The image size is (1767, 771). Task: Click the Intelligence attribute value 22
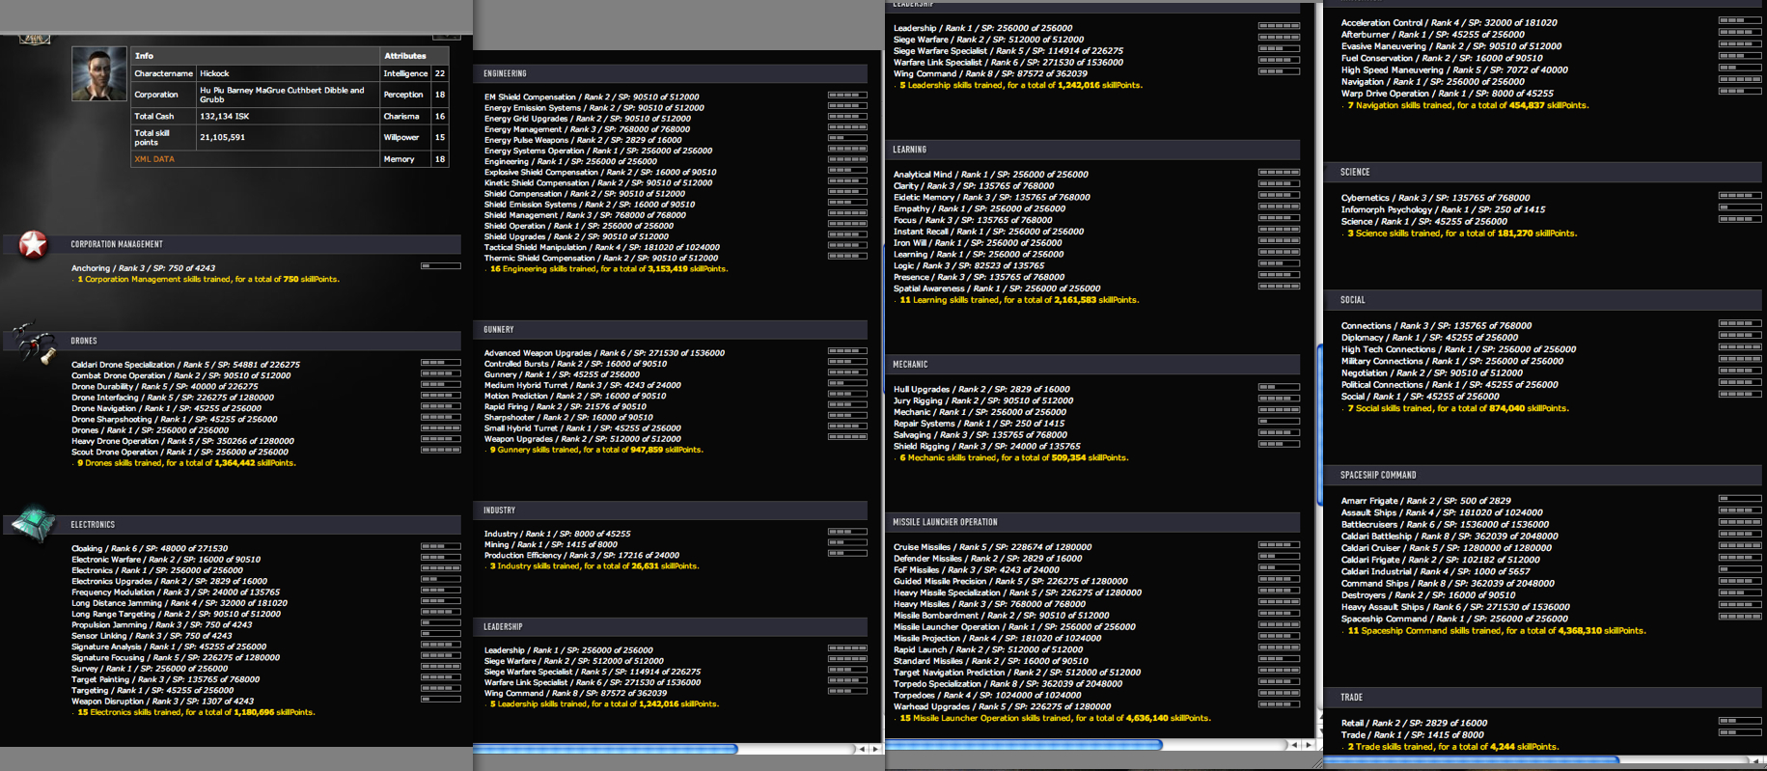[x=440, y=73]
